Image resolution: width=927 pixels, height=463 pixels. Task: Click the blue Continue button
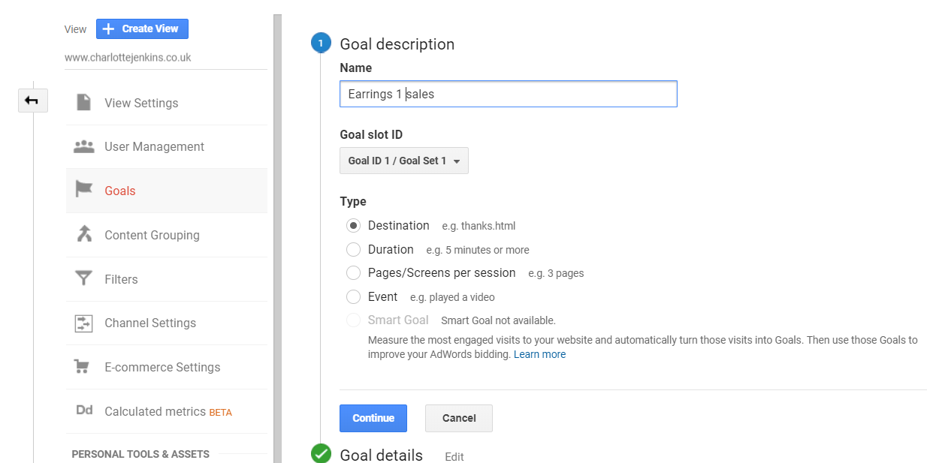373,418
